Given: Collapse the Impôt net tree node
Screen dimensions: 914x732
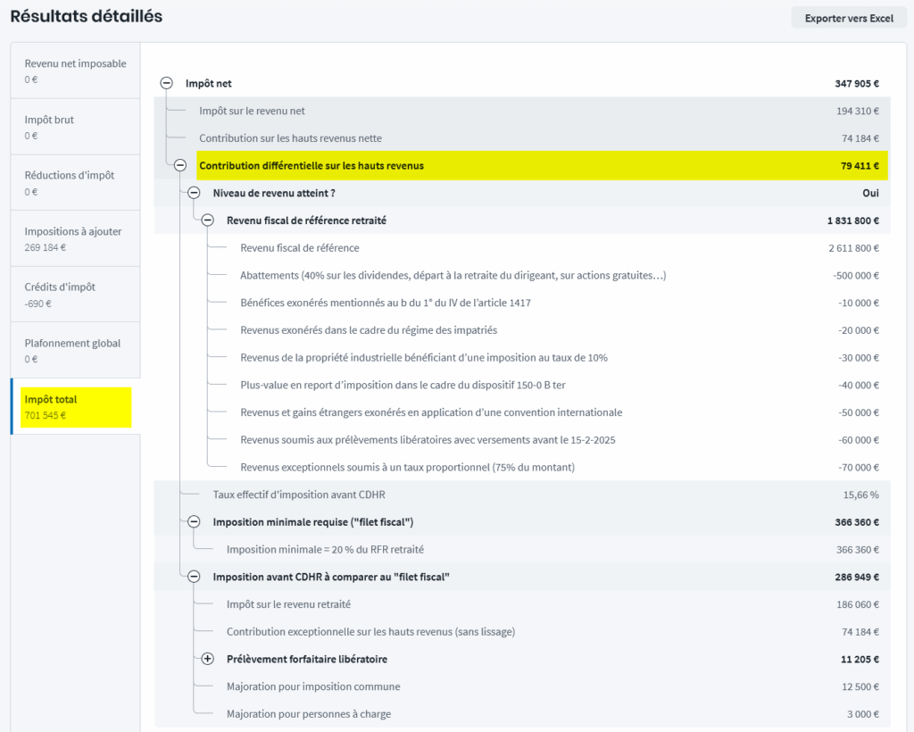Looking at the screenshot, I should click(x=166, y=83).
